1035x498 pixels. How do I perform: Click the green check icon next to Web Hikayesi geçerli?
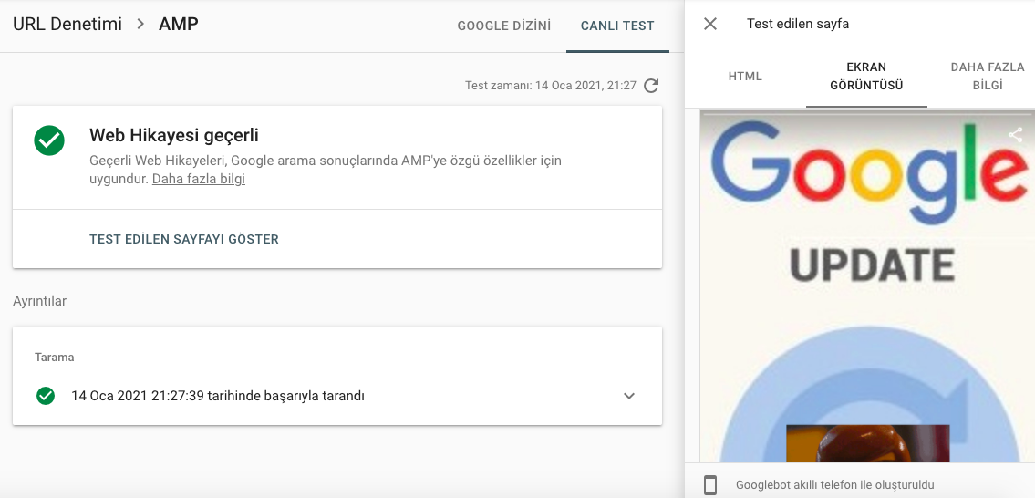click(49, 140)
